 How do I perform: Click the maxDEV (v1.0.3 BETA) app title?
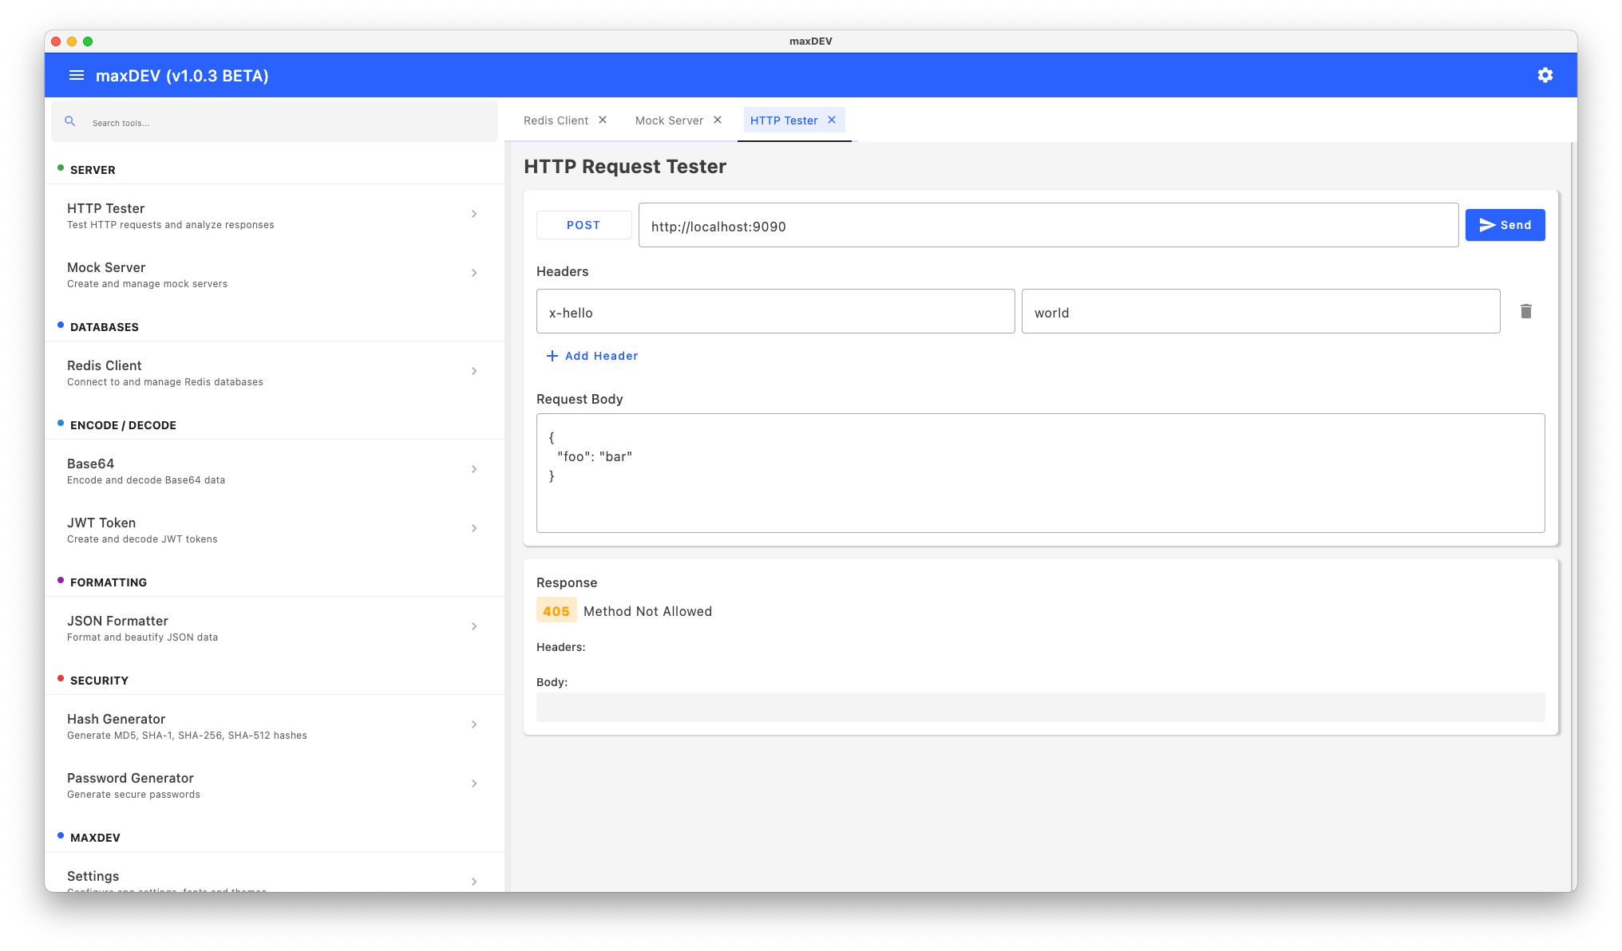182,76
